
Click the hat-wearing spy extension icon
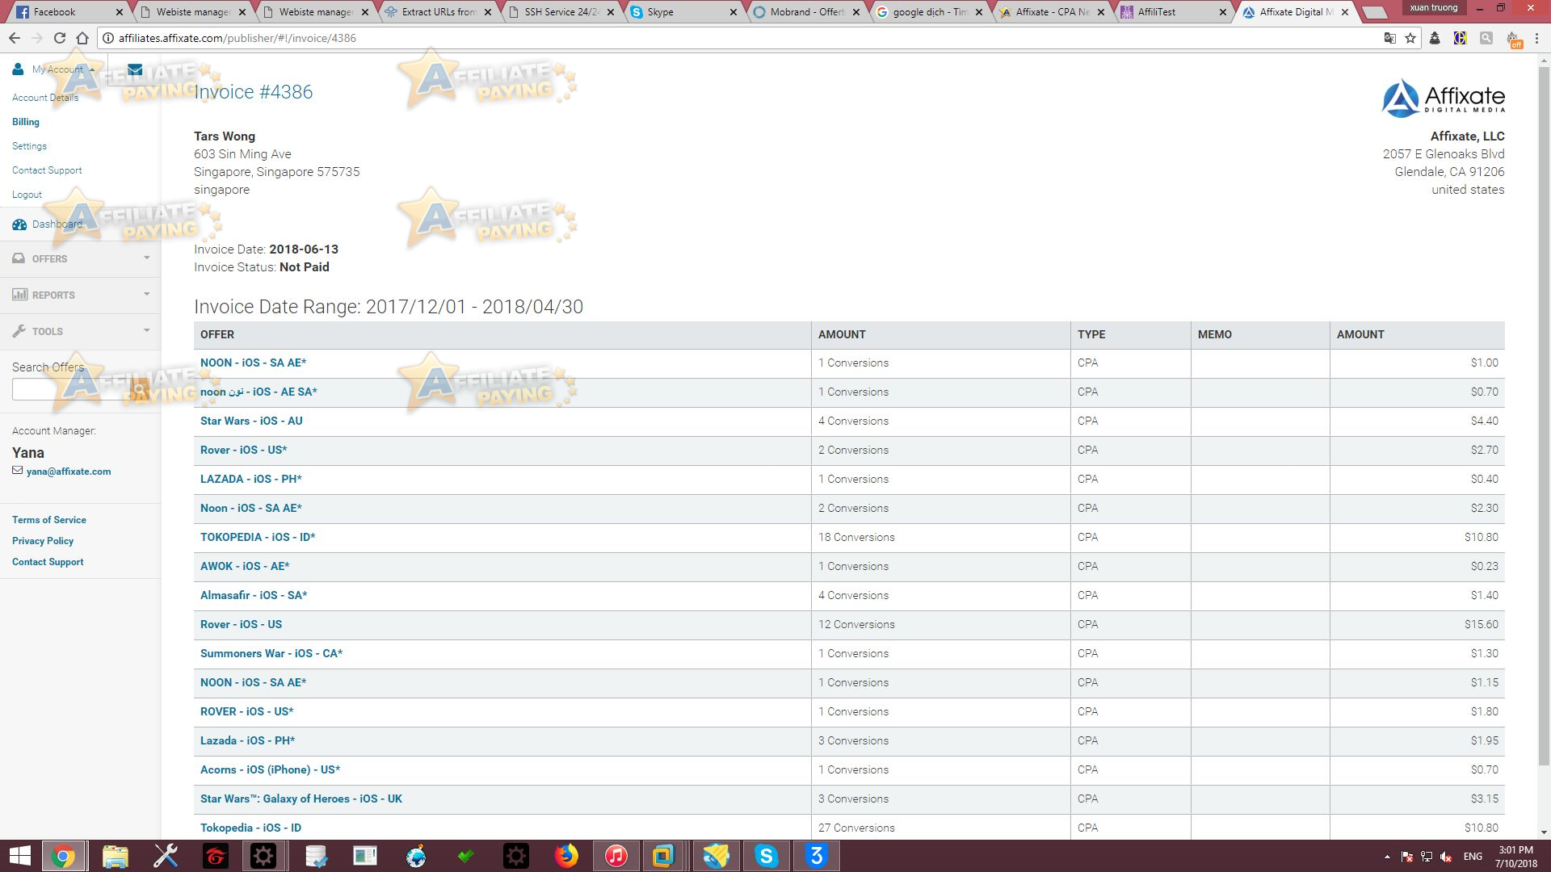pos(1435,38)
